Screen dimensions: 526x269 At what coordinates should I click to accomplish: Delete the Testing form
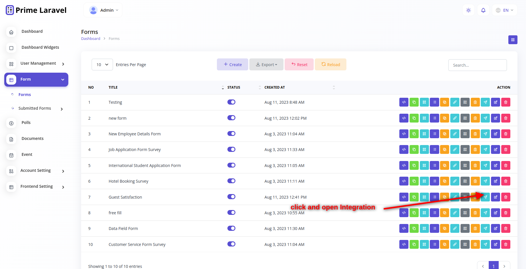pos(506,102)
